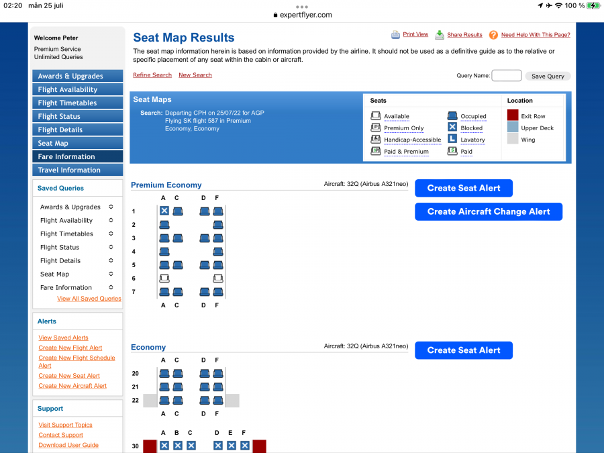The image size is (604, 453).
Task: Open Flight Status in the sidebar menu
Action: click(77, 116)
